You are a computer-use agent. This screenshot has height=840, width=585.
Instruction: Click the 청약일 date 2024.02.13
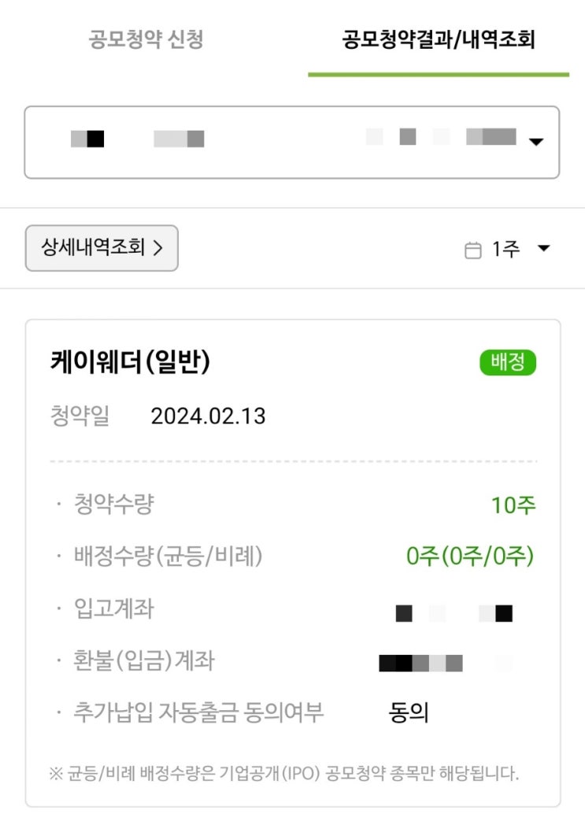208,416
